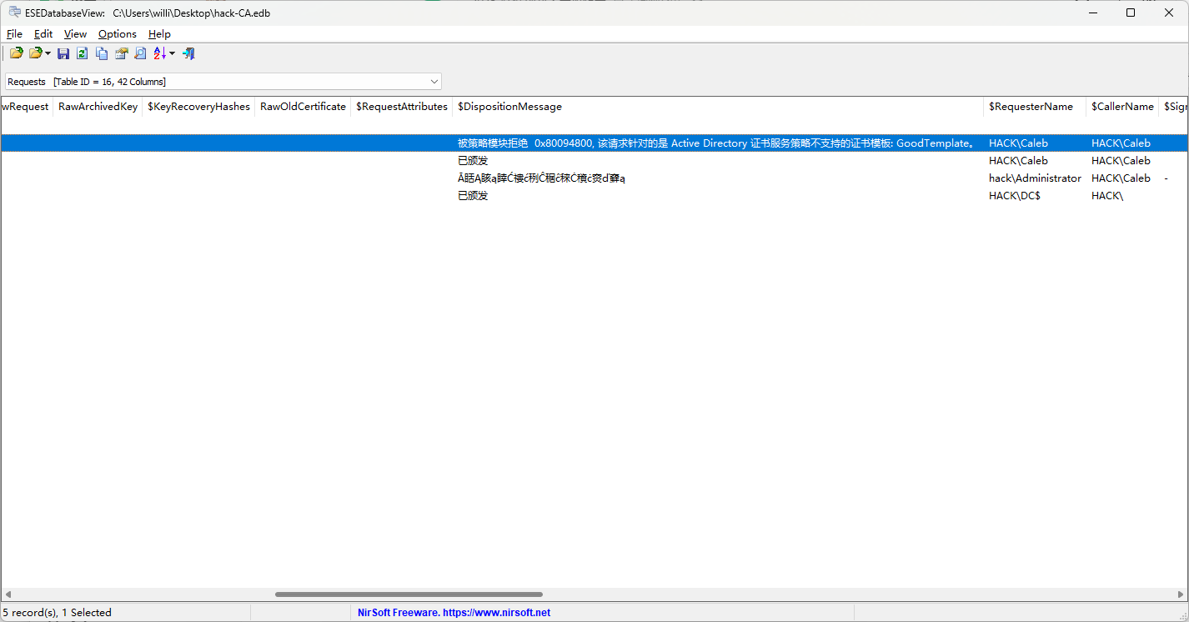Sort by $DispositionMessage column header
The width and height of the screenshot is (1189, 622).
point(509,107)
